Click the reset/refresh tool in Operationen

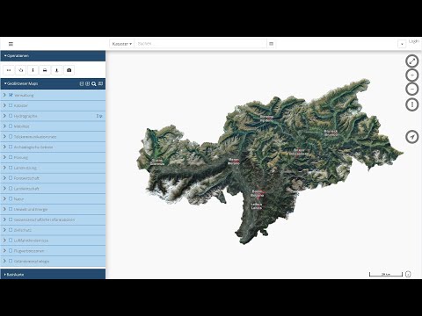(21, 70)
